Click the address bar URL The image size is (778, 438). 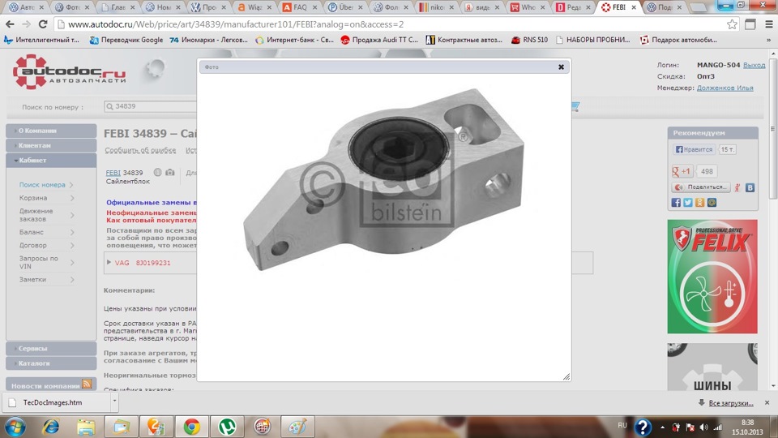[236, 24]
